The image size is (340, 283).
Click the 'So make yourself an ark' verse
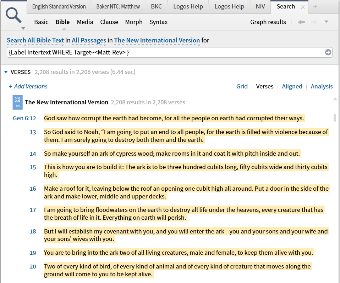[x=172, y=154]
